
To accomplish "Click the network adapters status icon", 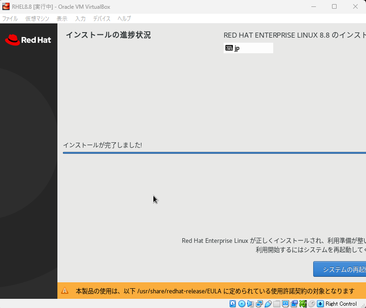I will point(259,303).
